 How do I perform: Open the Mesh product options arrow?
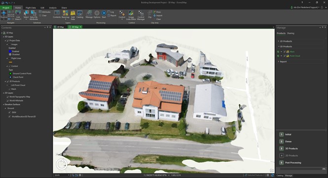tap(281, 52)
